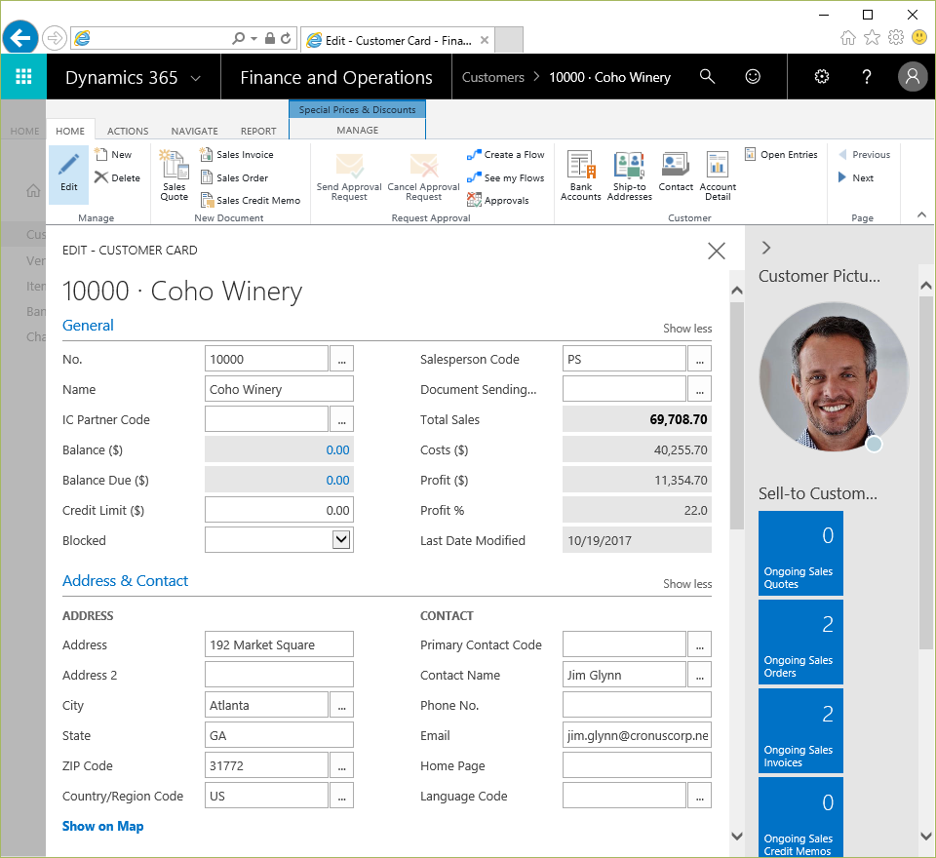Open the Ongoing Sales Invoices tile
Image resolution: width=936 pixels, height=858 pixels.
(800, 731)
